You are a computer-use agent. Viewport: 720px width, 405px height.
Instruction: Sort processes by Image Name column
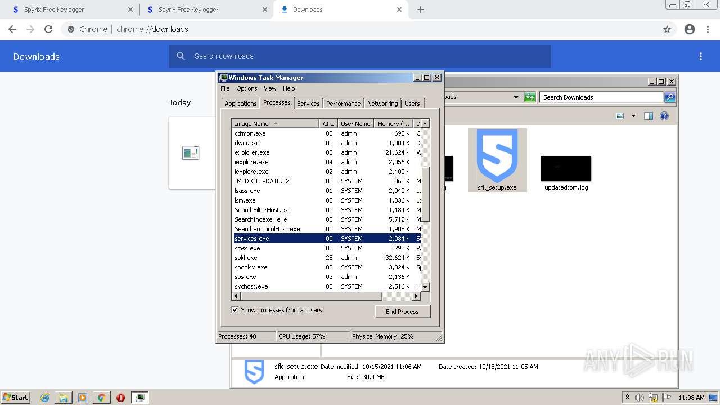(x=276, y=124)
